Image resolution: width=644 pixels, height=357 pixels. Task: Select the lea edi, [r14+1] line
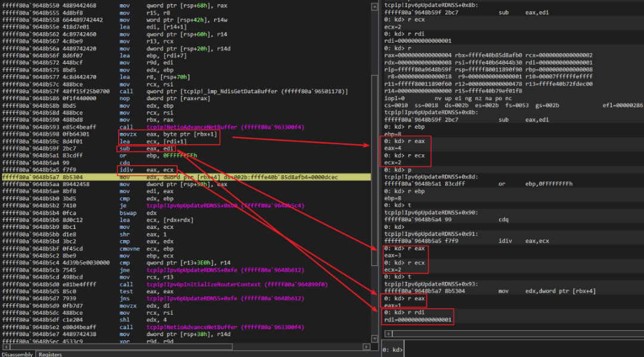click(x=187, y=27)
